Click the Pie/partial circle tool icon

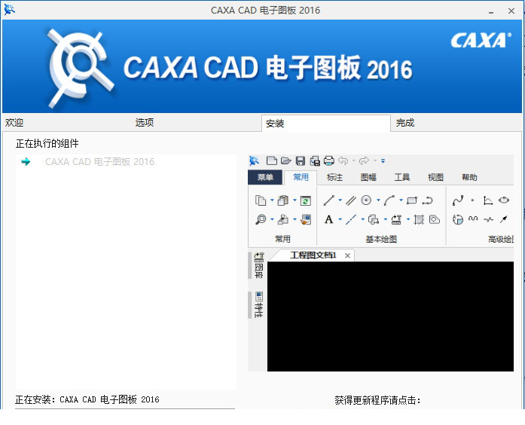pos(458,219)
